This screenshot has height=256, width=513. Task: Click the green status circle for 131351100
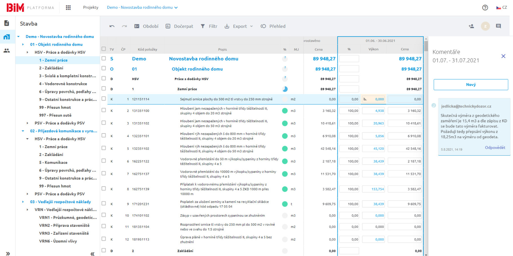(285, 111)
